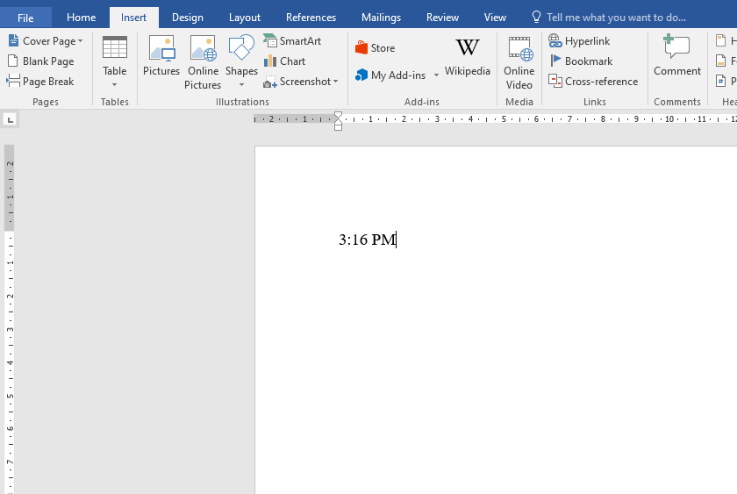Expand My Add-ins dropdown arrow
The image size is (737, 494).
click(x=436, y=75)
